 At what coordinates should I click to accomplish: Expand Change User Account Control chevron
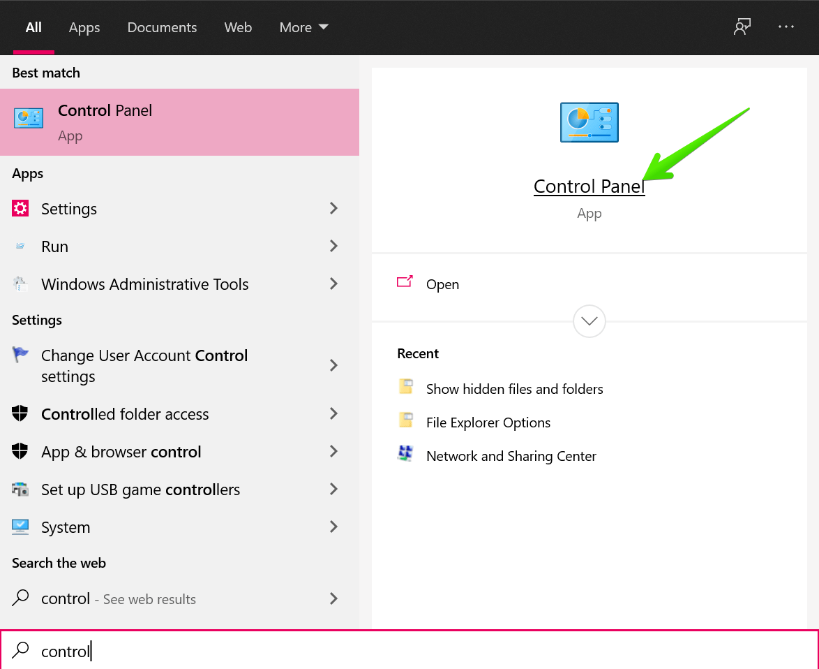point(333,365)
